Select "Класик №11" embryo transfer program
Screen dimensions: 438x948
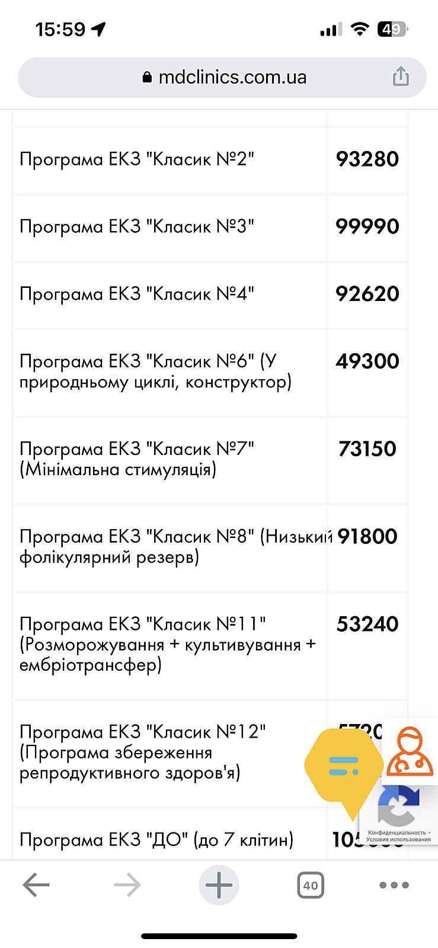[167, 645]
